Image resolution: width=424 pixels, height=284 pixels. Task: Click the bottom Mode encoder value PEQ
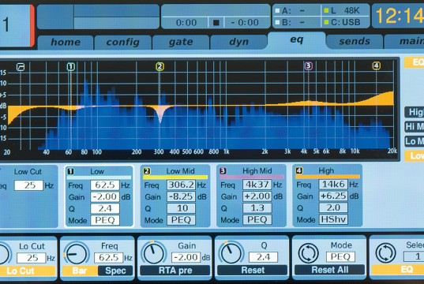pyautogui.click(x=340, y=256)
